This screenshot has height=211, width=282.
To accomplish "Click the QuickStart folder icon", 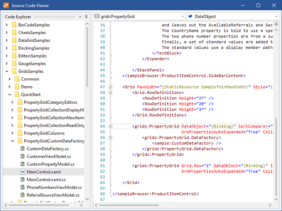I will coord(17,94).
